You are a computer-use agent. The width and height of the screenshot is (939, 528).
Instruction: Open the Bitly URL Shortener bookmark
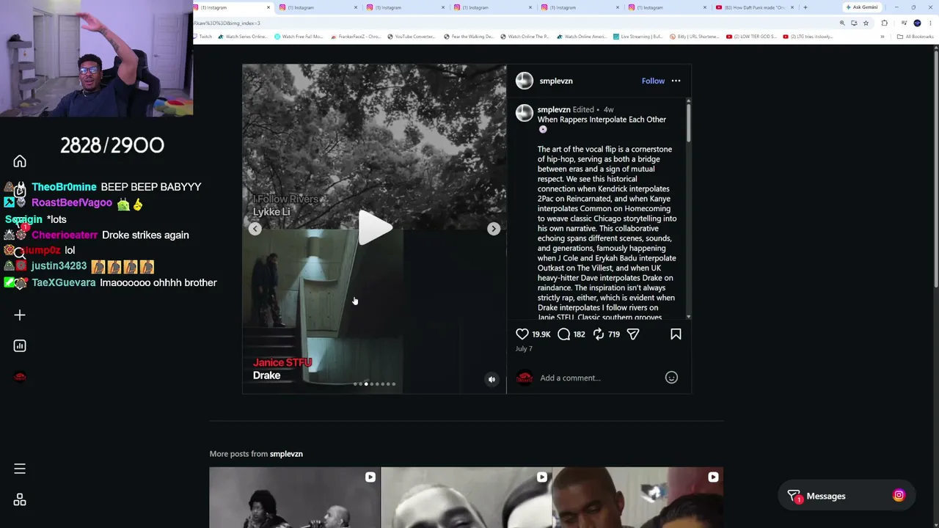695,37
